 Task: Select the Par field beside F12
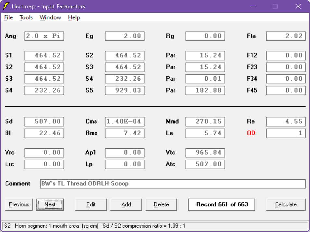(x=205, y=56)
